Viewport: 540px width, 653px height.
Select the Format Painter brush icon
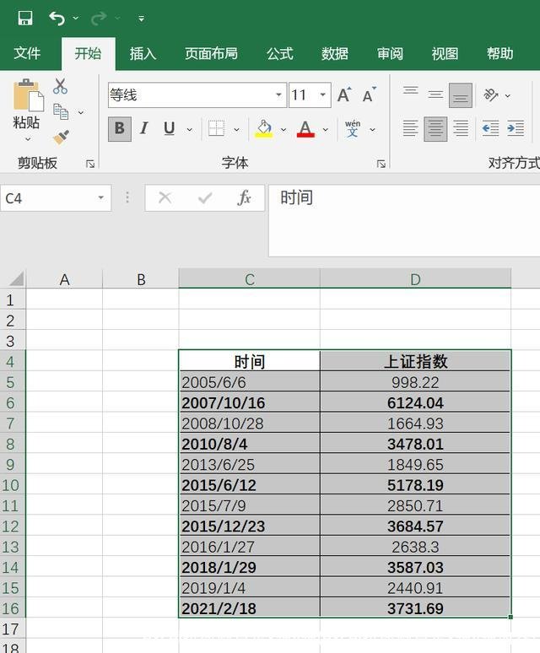(x=62, y=137)
